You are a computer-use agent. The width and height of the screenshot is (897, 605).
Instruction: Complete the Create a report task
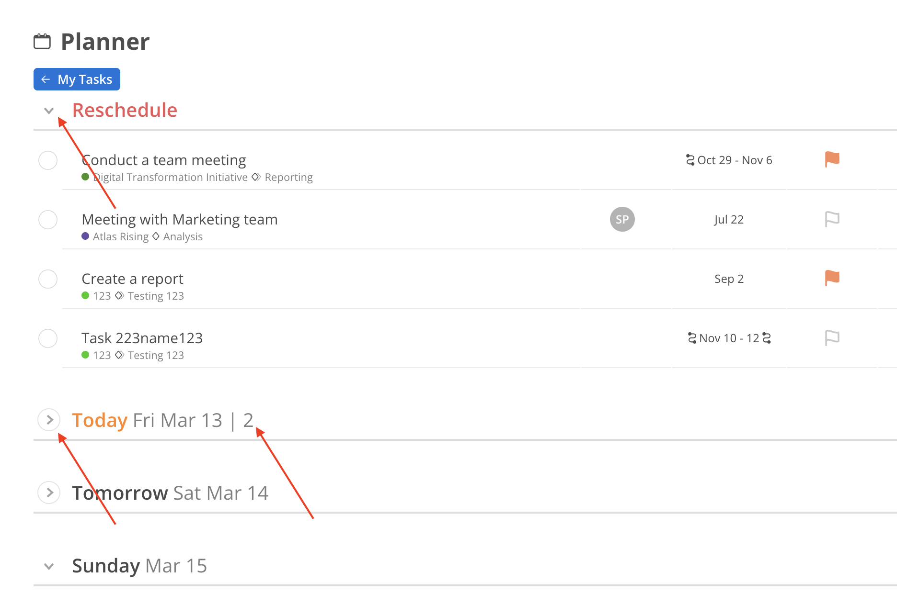48,279
